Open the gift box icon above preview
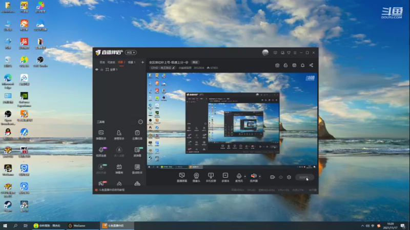410x230 pixels. [277, 65]
